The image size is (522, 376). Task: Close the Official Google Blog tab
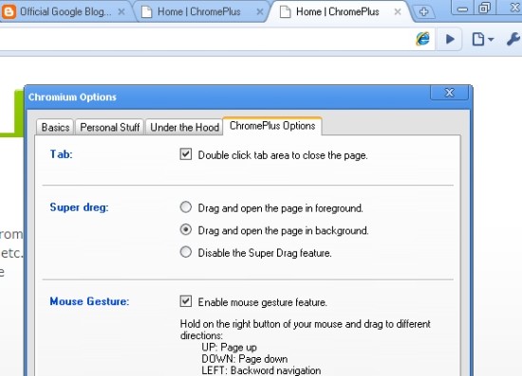coord(121,12)
